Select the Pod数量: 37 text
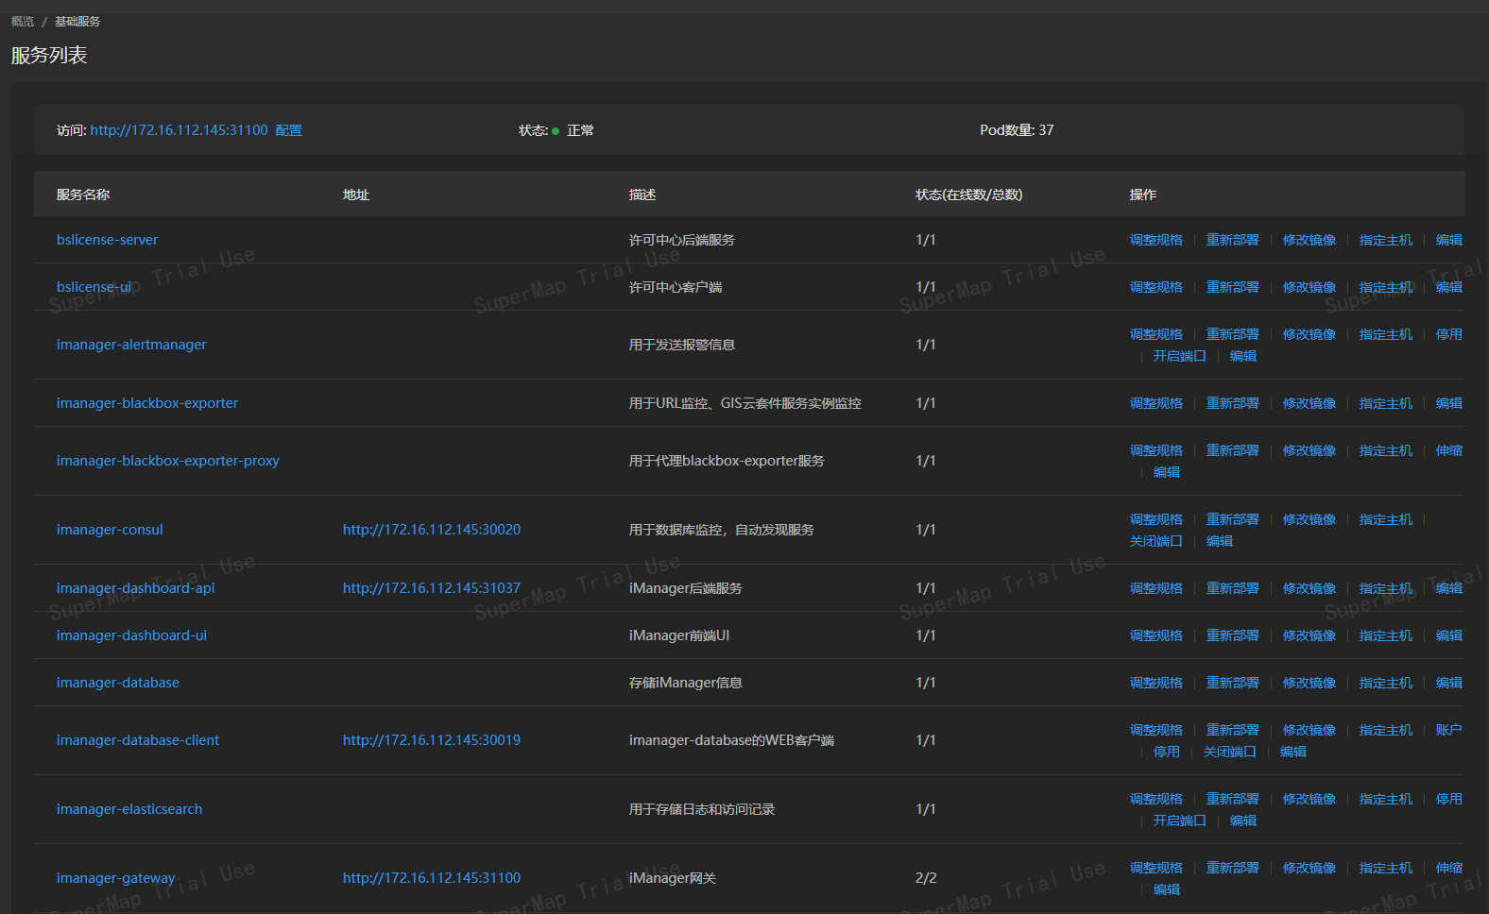The height and width of the screenshot is (914, 1489). pos(1017,130)
